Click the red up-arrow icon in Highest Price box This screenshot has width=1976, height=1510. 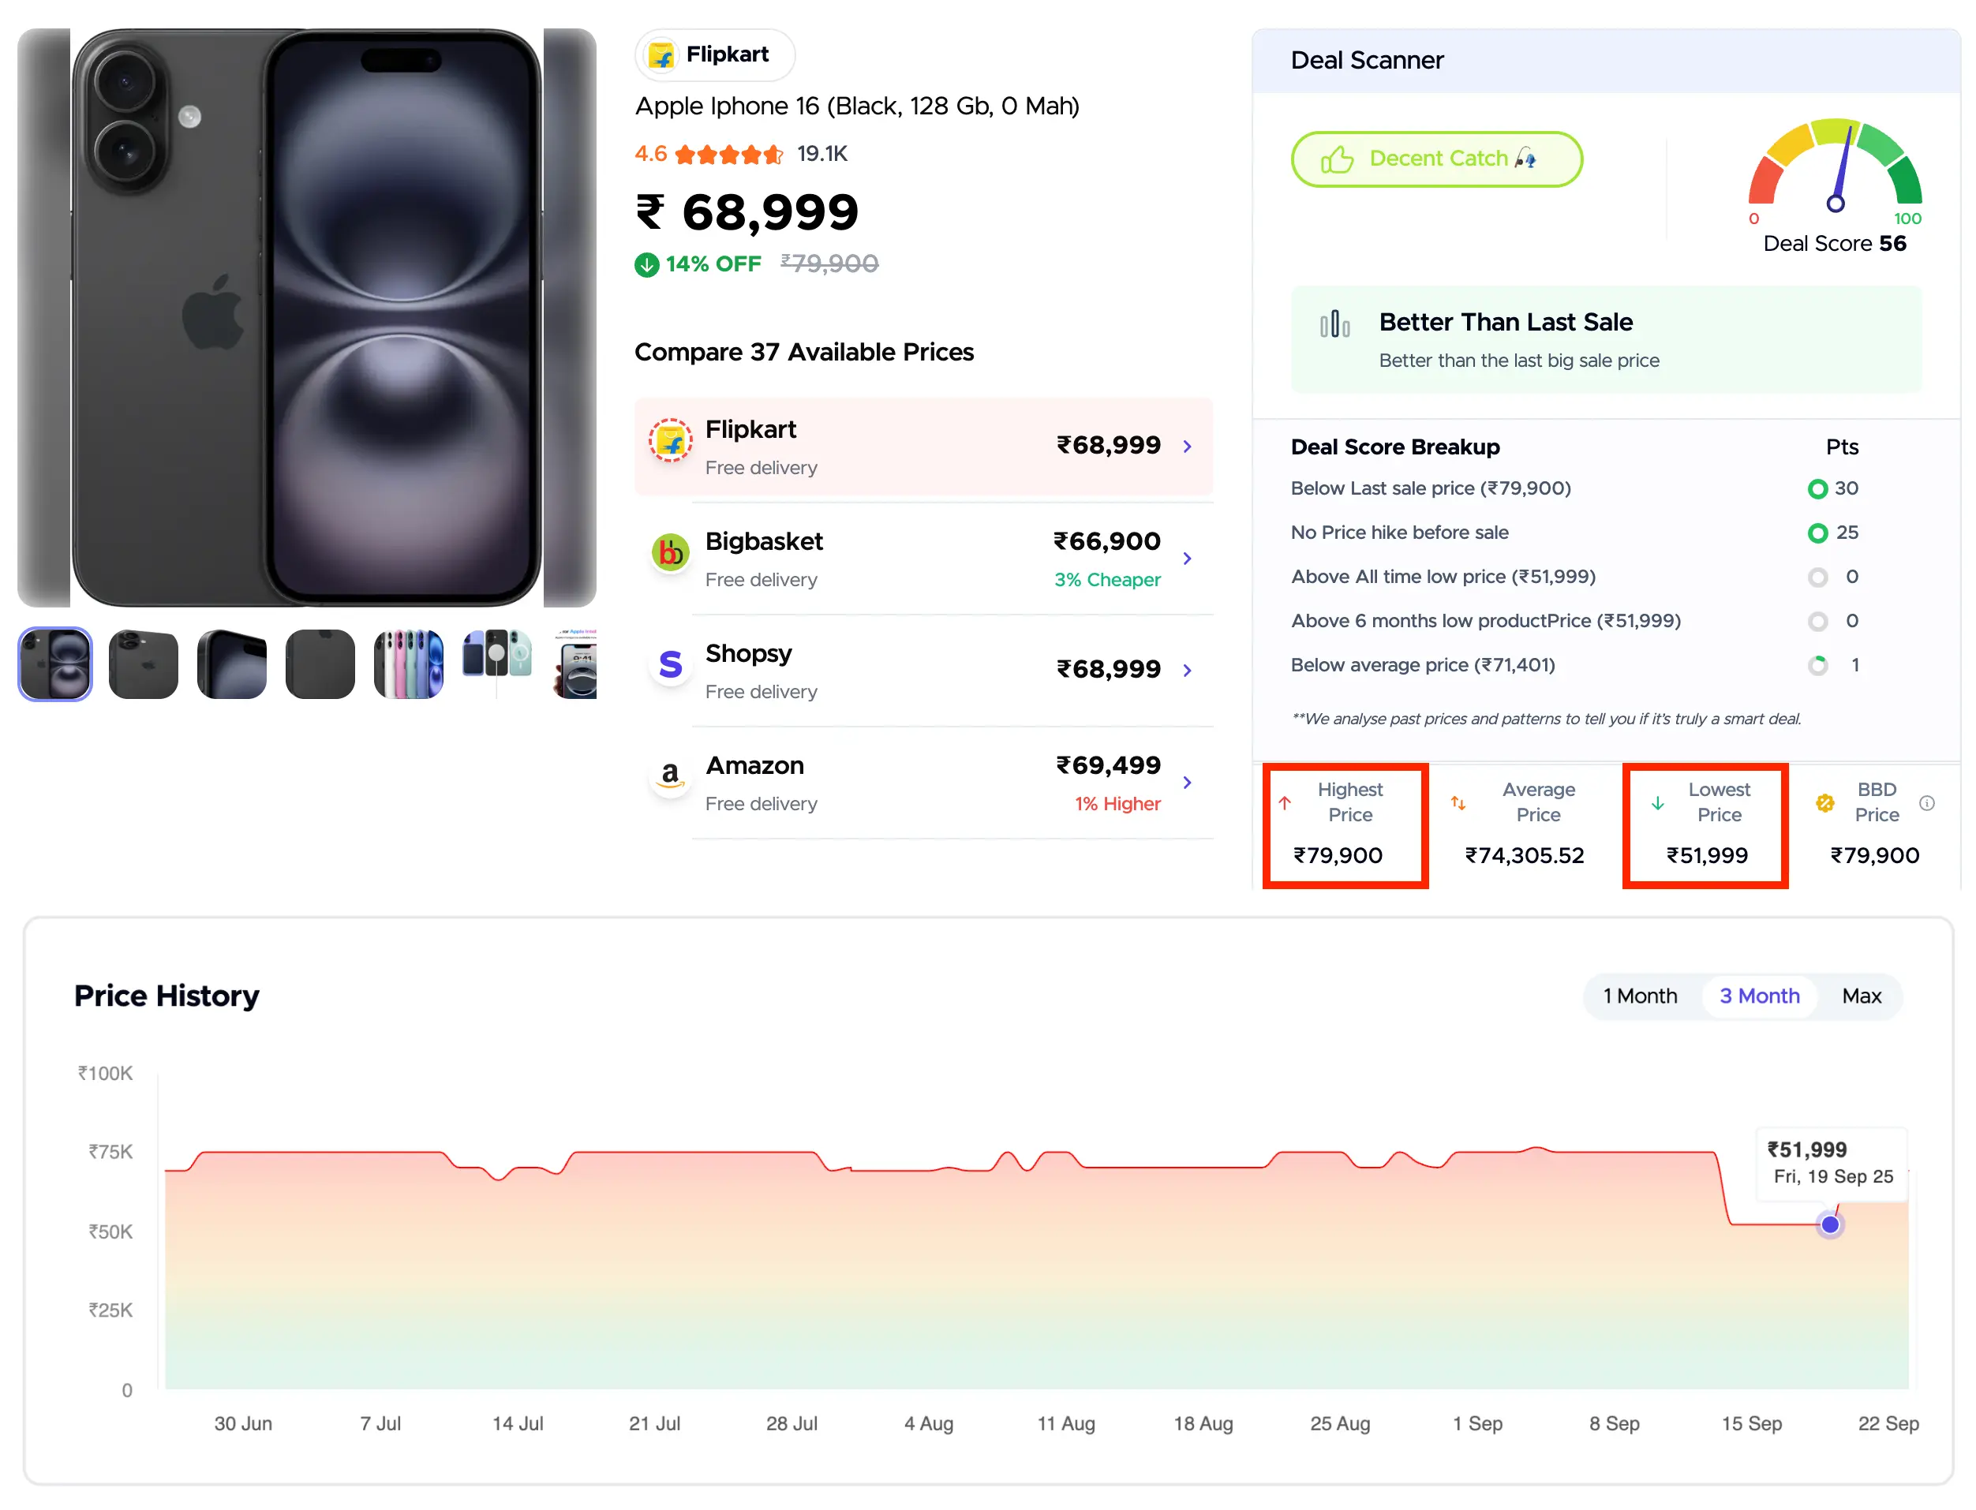(1286, 802)
